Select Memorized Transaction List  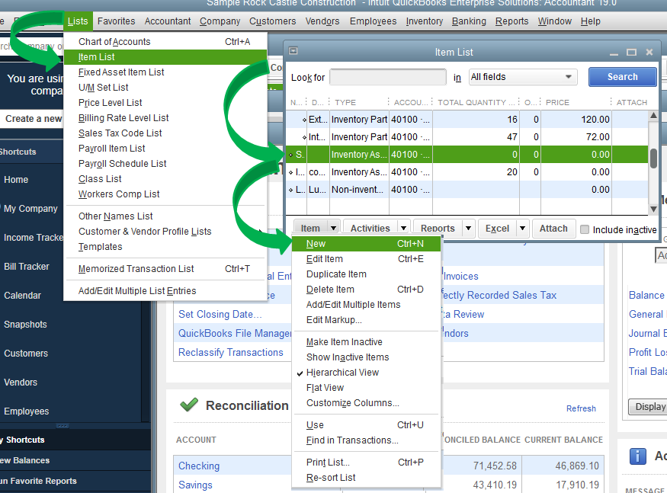[165, 269]
